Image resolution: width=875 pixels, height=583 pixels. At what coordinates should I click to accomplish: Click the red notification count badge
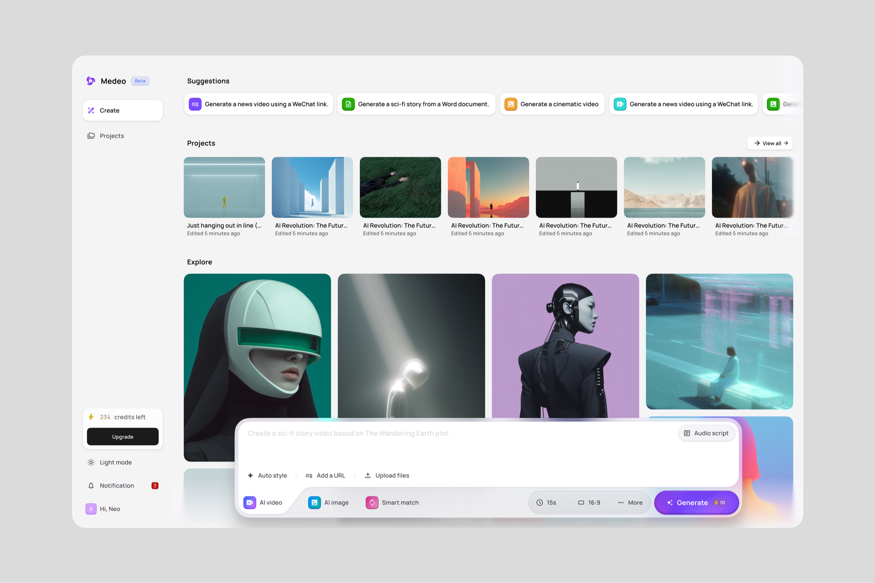point(155,486)
